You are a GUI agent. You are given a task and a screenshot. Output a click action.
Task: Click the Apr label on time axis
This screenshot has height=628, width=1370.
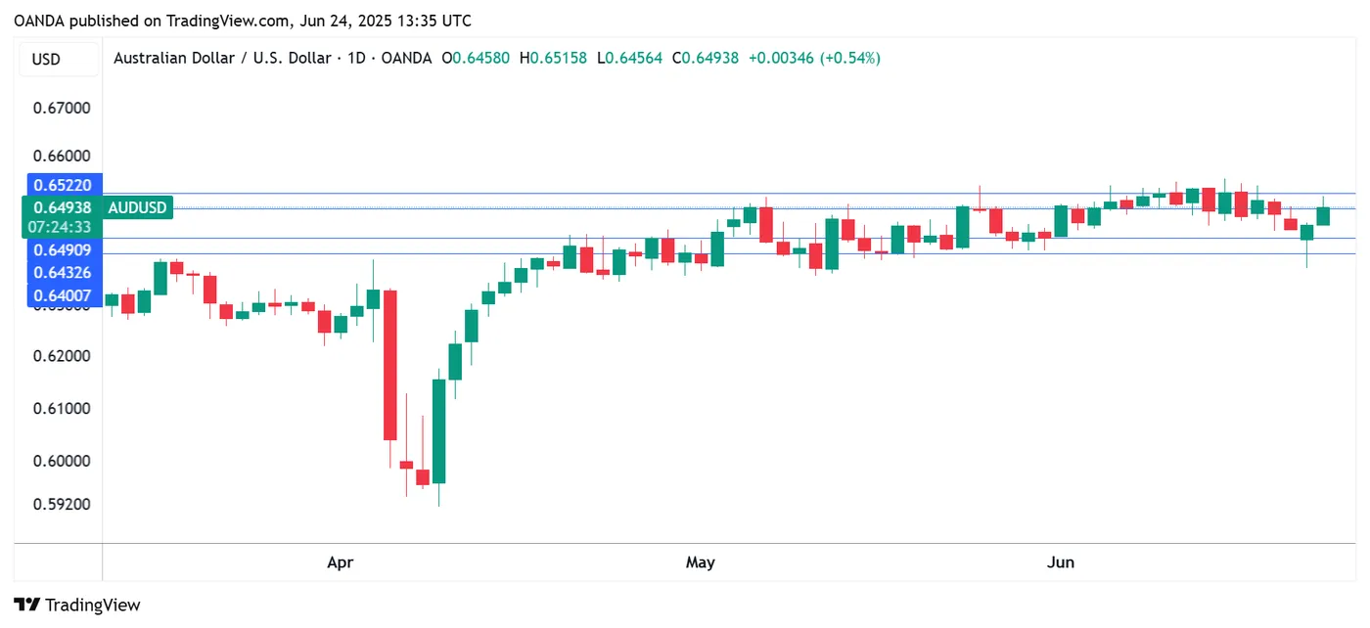[340, 562]
